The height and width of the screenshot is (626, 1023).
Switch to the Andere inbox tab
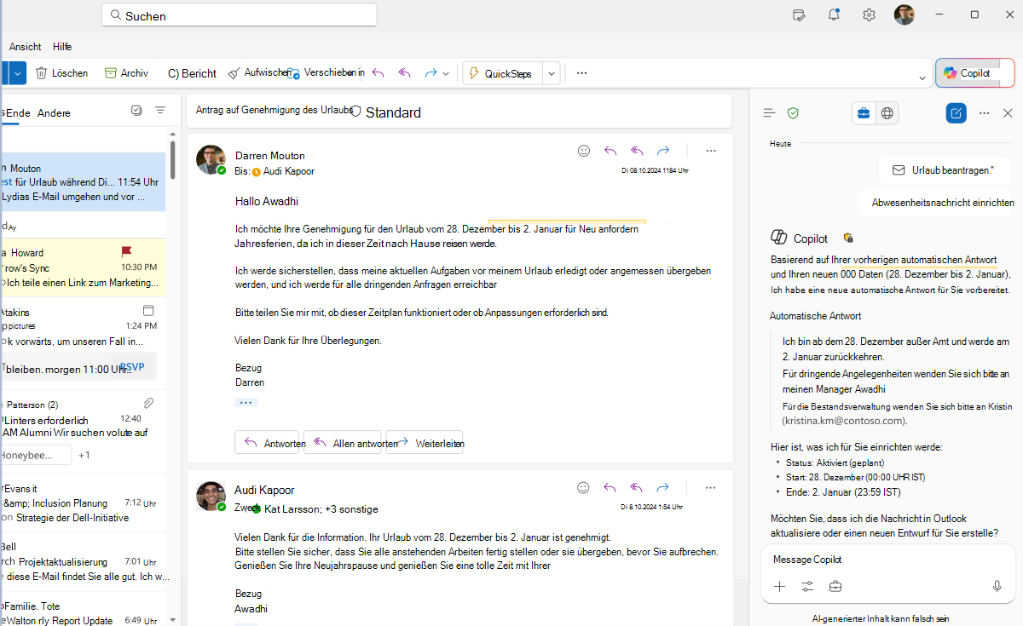[x=55, y=113]
